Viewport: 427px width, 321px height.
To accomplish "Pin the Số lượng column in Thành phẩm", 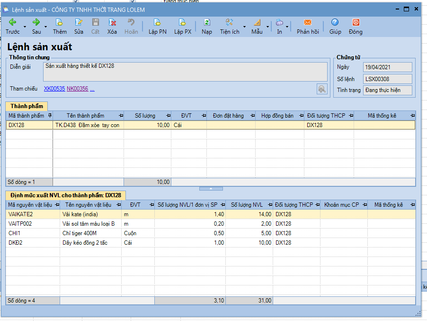I will 169,116.
